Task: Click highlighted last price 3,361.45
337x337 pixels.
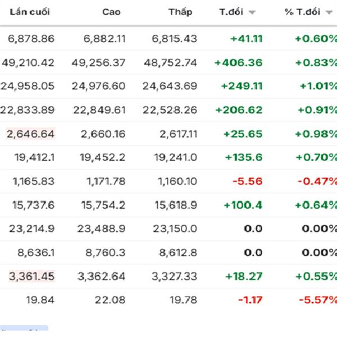Action: pyautogui.click(x=31, y=276)
